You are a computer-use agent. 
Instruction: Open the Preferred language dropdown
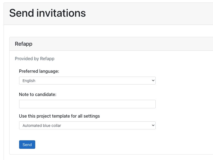87,80
